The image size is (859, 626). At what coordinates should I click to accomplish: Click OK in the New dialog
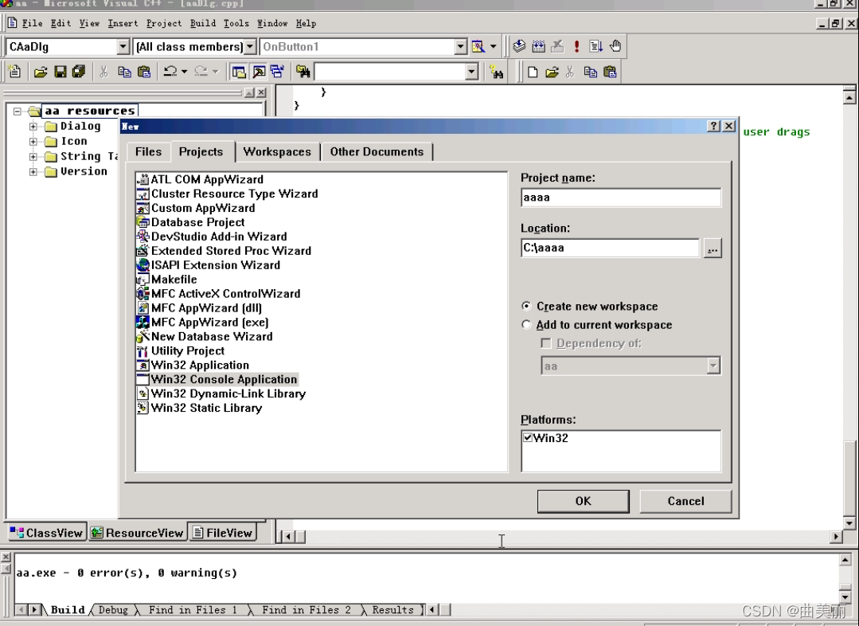click(583, 501)
